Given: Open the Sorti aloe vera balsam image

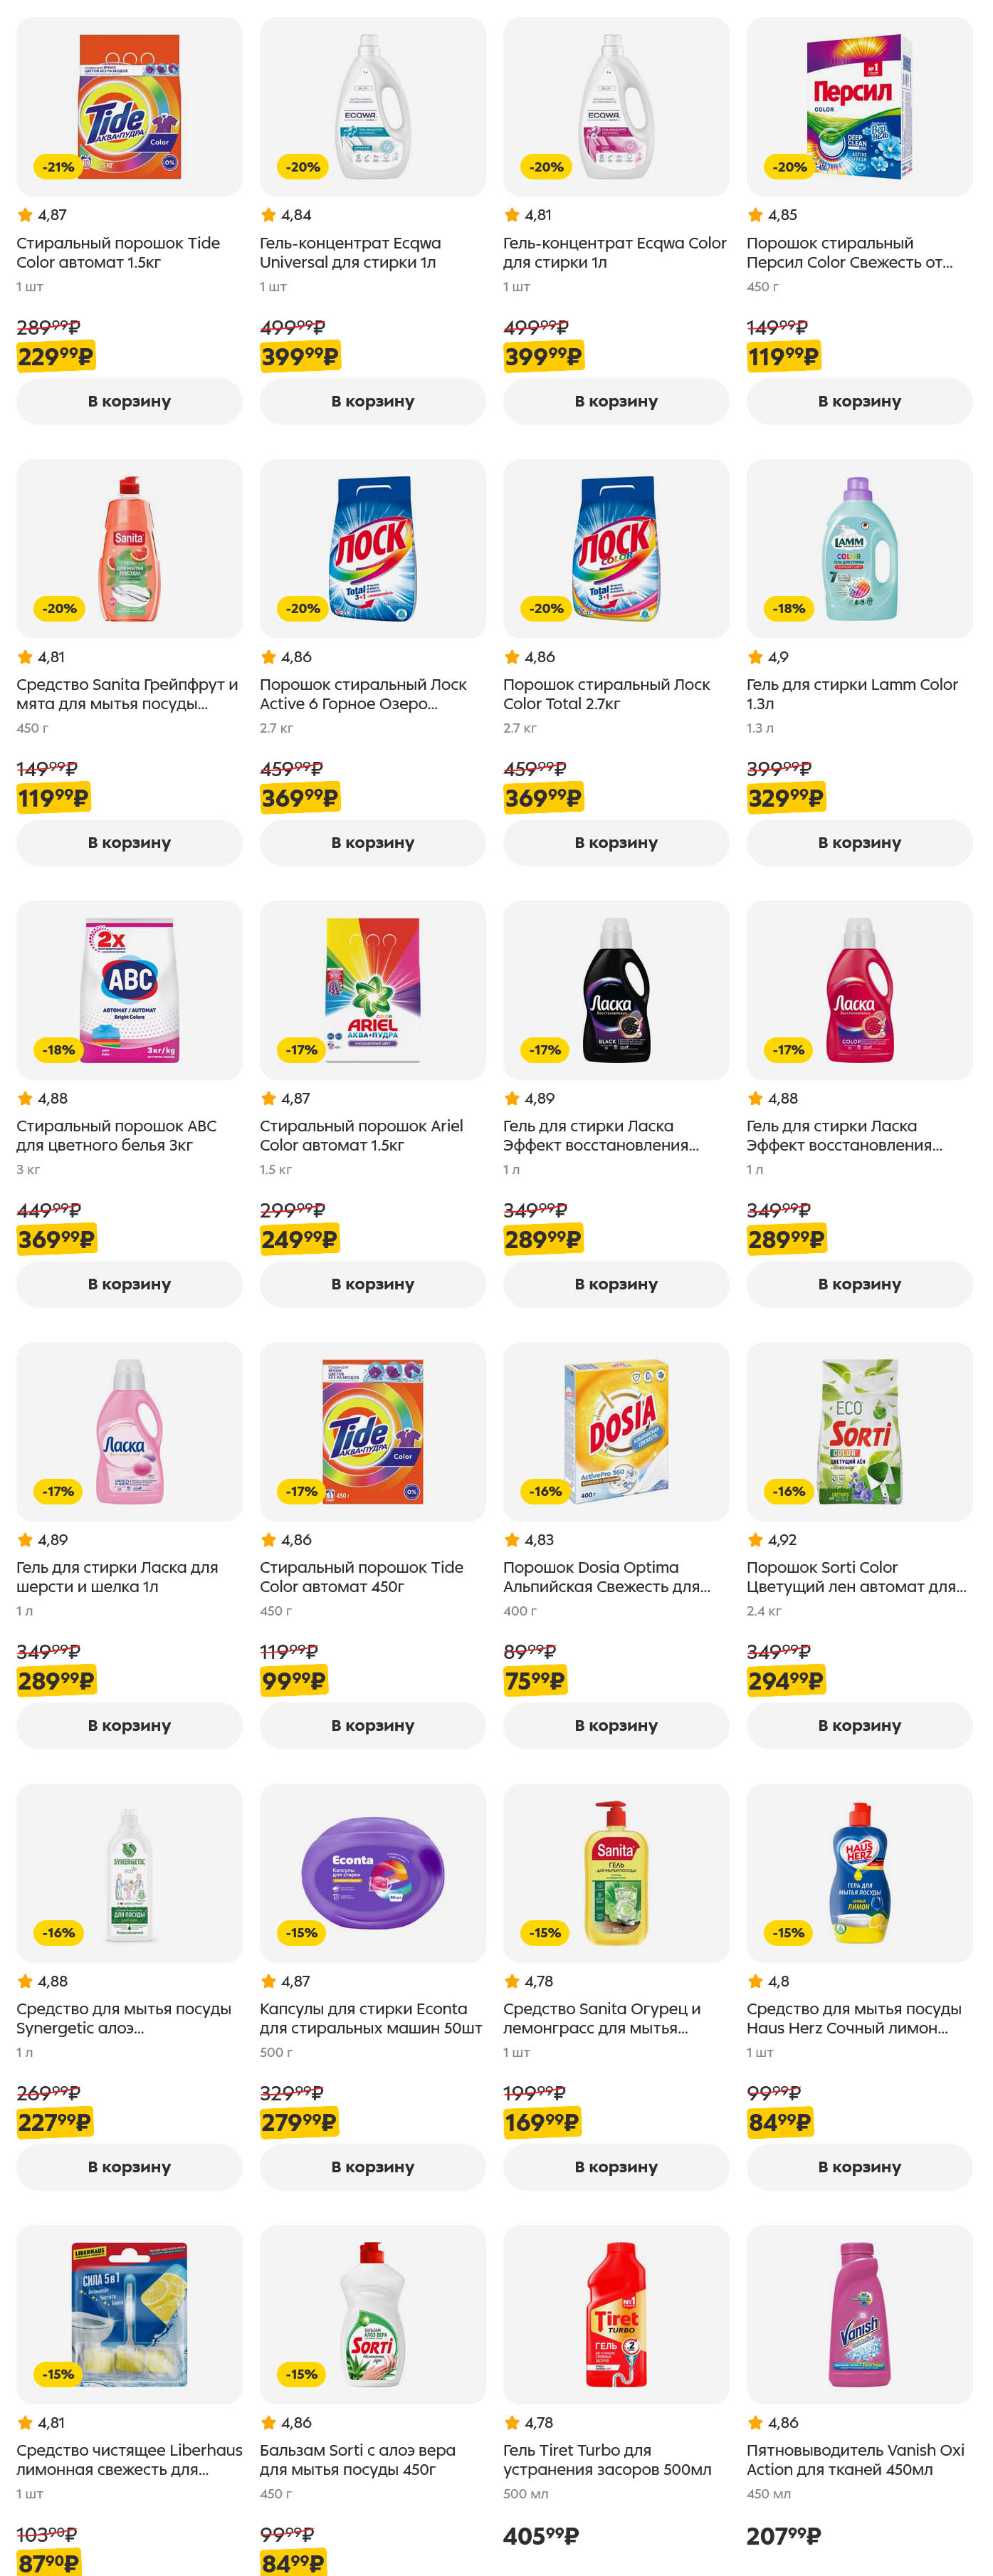Looking at the screenshot, I should pos(372,2314).
